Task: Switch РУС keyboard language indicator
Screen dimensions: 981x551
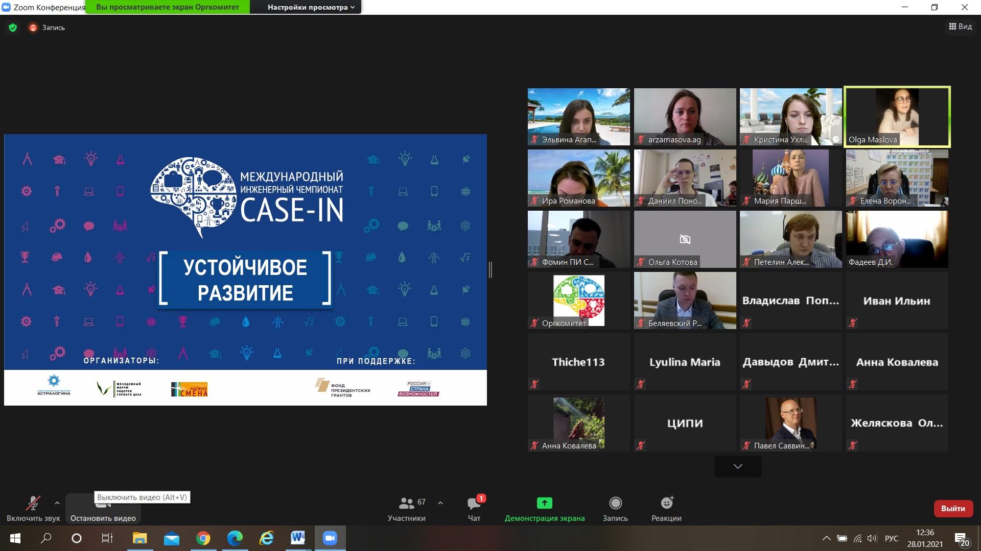Action: [x=892, y=538]
